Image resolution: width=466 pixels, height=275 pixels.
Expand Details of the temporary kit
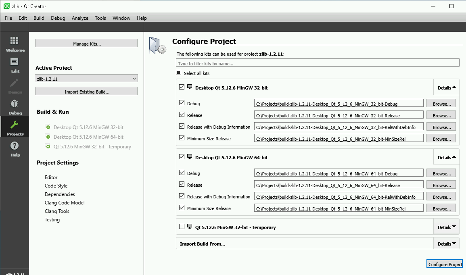click(446, 227)
